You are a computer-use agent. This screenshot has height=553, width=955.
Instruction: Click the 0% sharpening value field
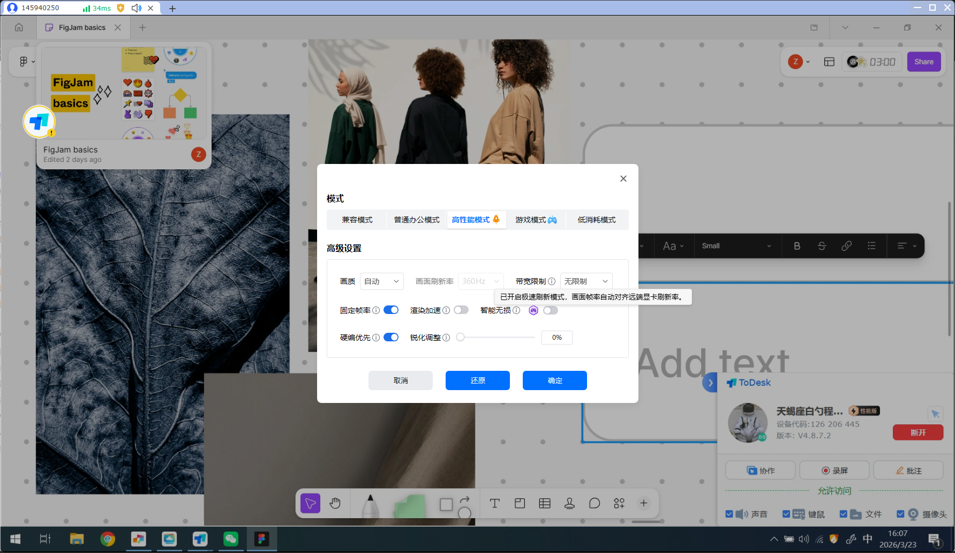coord(557,338)
